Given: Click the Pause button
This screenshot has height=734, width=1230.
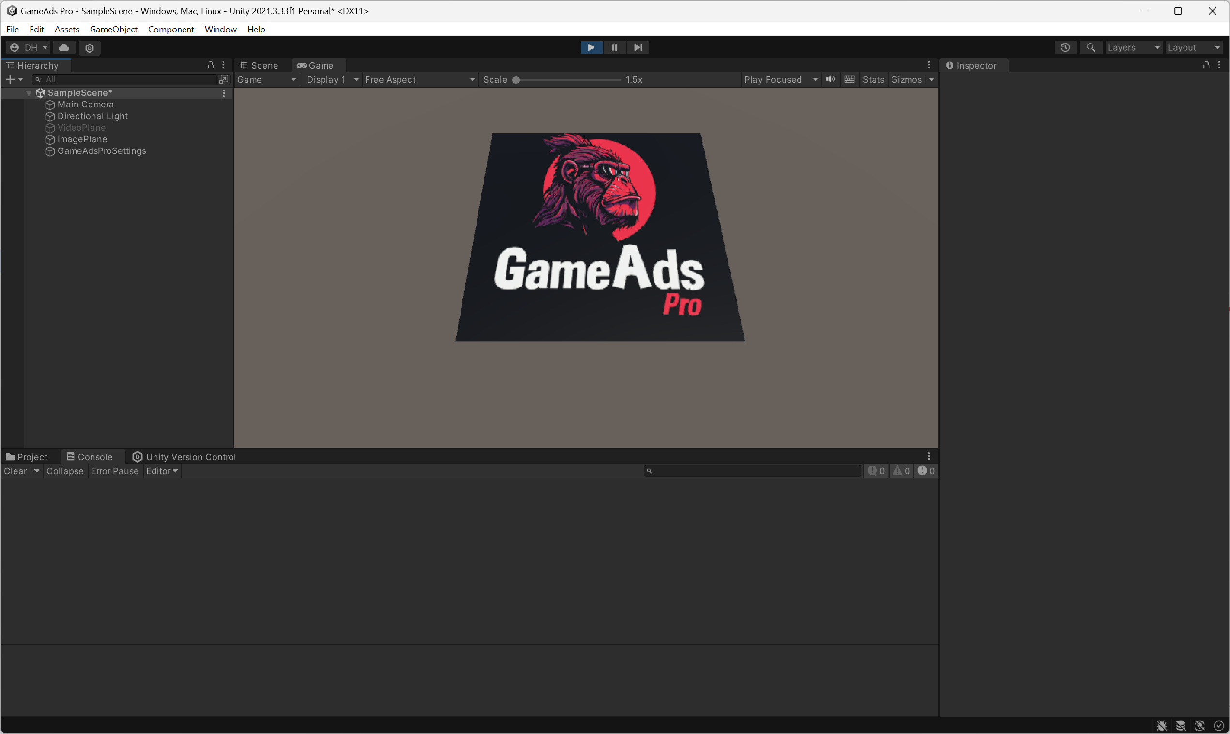Looking at the screenshot, I should point(614,47).
